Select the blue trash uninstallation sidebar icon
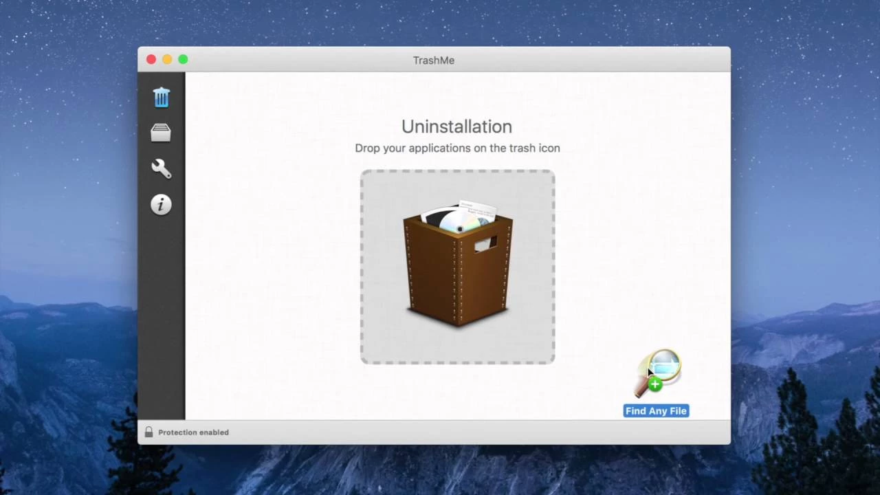This screenshot has height=495, width=880. (x=161, y=97)
